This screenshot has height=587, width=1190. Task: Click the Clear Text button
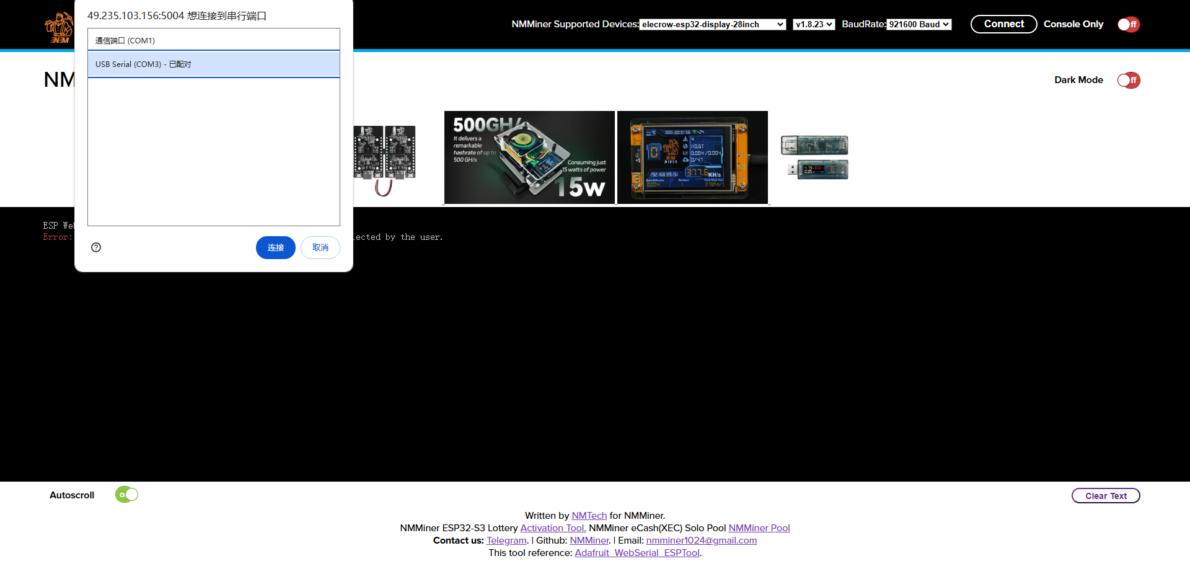pyautogui.click(x=1105, y=496)
